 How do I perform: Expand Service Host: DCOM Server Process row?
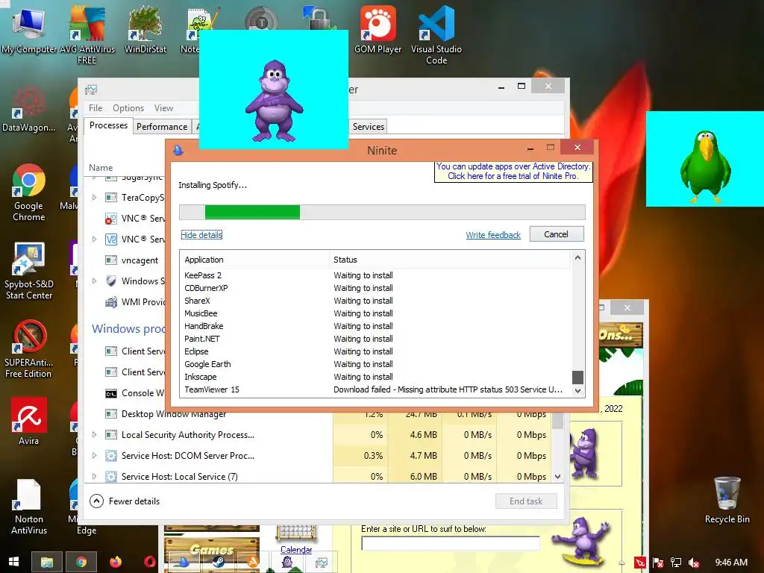pyautogui.click(x=95, y=456)
